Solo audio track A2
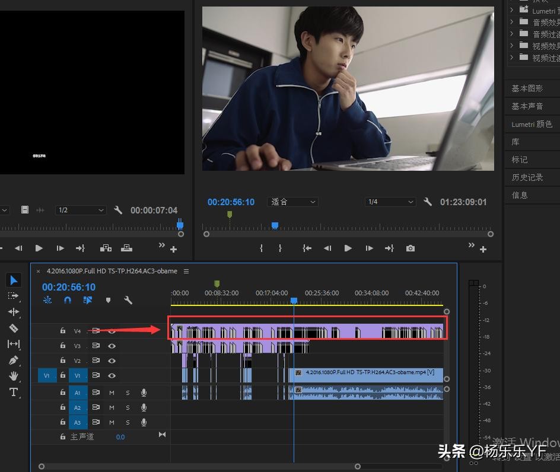Viewport: 560px width, 472px height. pyautogui.click(x=128, y=408)
